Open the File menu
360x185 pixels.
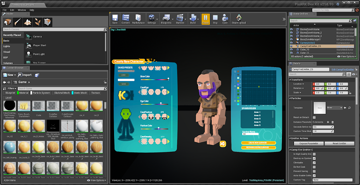5,10
